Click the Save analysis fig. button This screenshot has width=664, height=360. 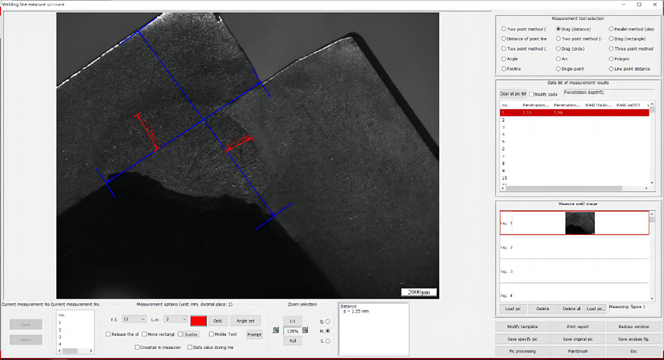[x=633, y=339]
